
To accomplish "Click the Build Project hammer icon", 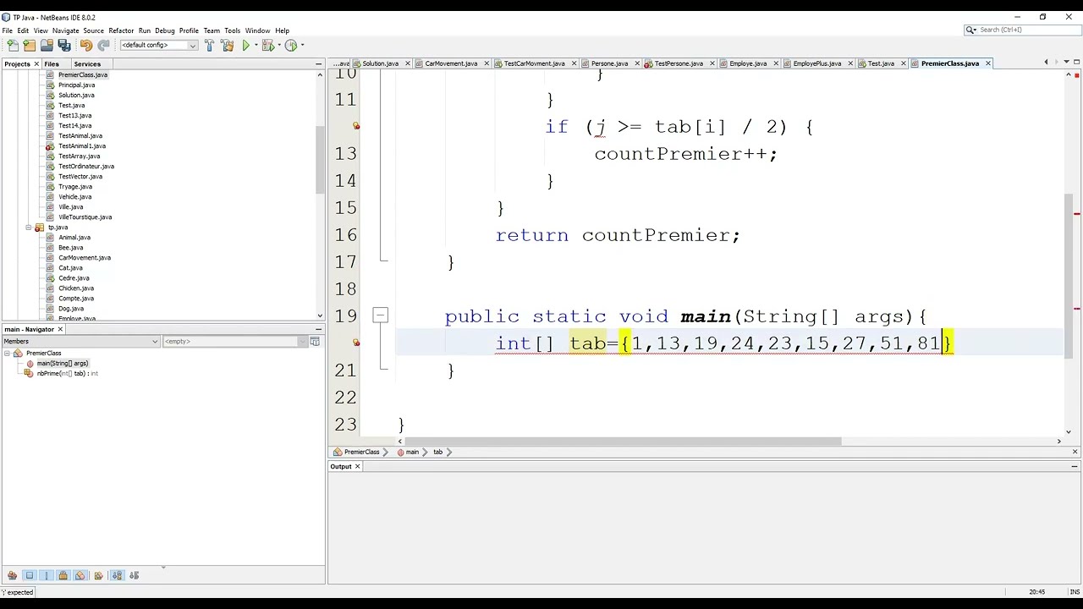I will click(209, 46).
